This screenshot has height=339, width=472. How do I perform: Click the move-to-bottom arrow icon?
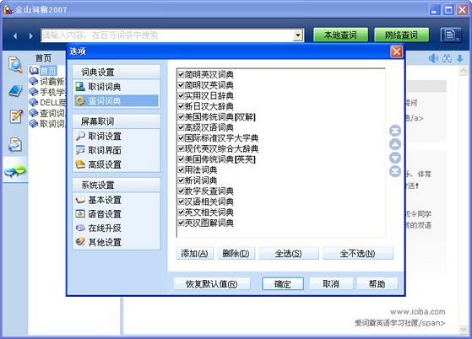(395, 171)
